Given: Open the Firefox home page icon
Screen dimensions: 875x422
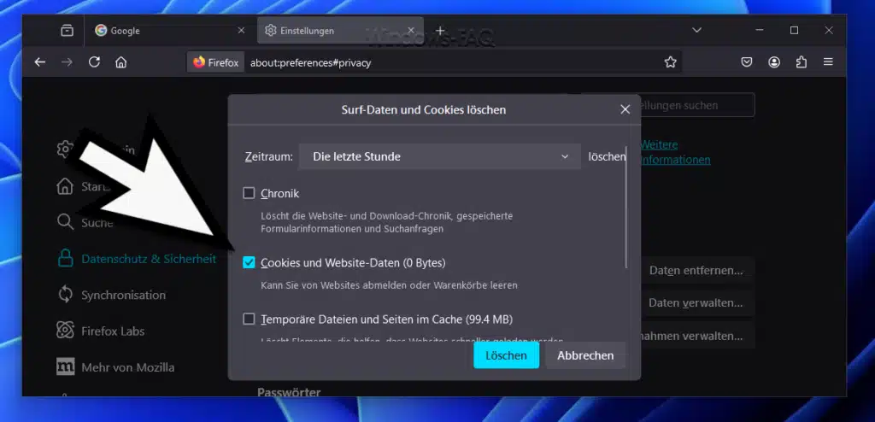Looking at the screenshot, I should click(x=121, y=62).
